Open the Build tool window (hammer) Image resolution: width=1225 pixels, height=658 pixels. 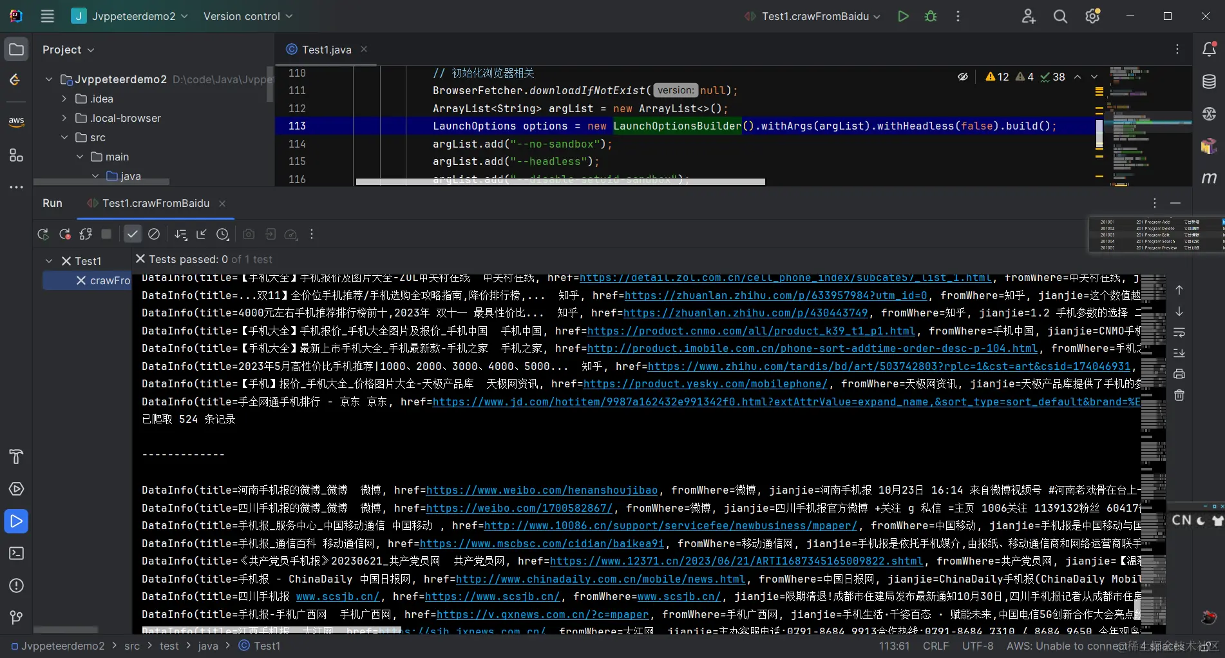tap(16, 457)
